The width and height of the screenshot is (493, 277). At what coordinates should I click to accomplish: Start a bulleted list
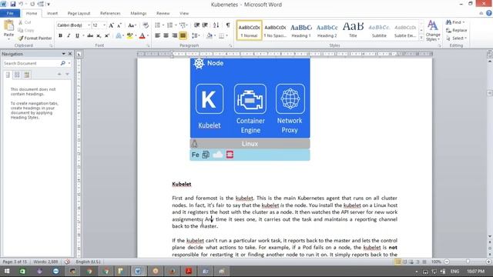click(x=157, y=25)
